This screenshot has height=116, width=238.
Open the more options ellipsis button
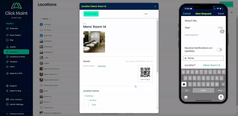152,14
